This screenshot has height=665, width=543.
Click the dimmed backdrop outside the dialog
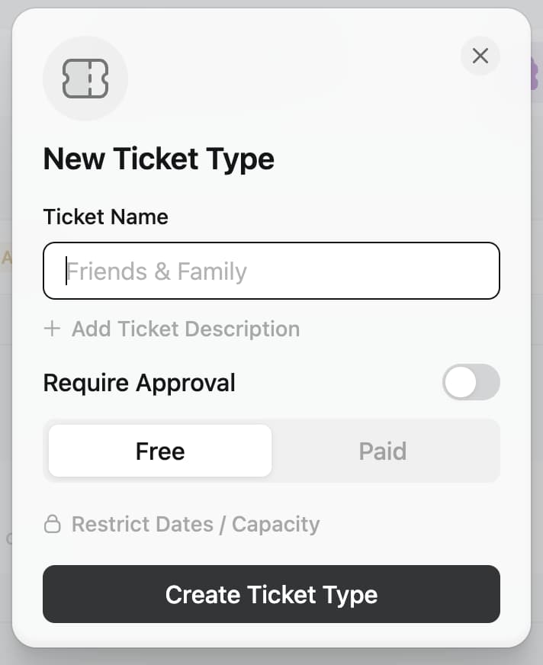click(x=537, y=381)
